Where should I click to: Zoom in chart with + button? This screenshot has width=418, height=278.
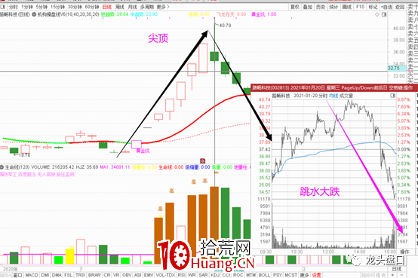point(392,275)
